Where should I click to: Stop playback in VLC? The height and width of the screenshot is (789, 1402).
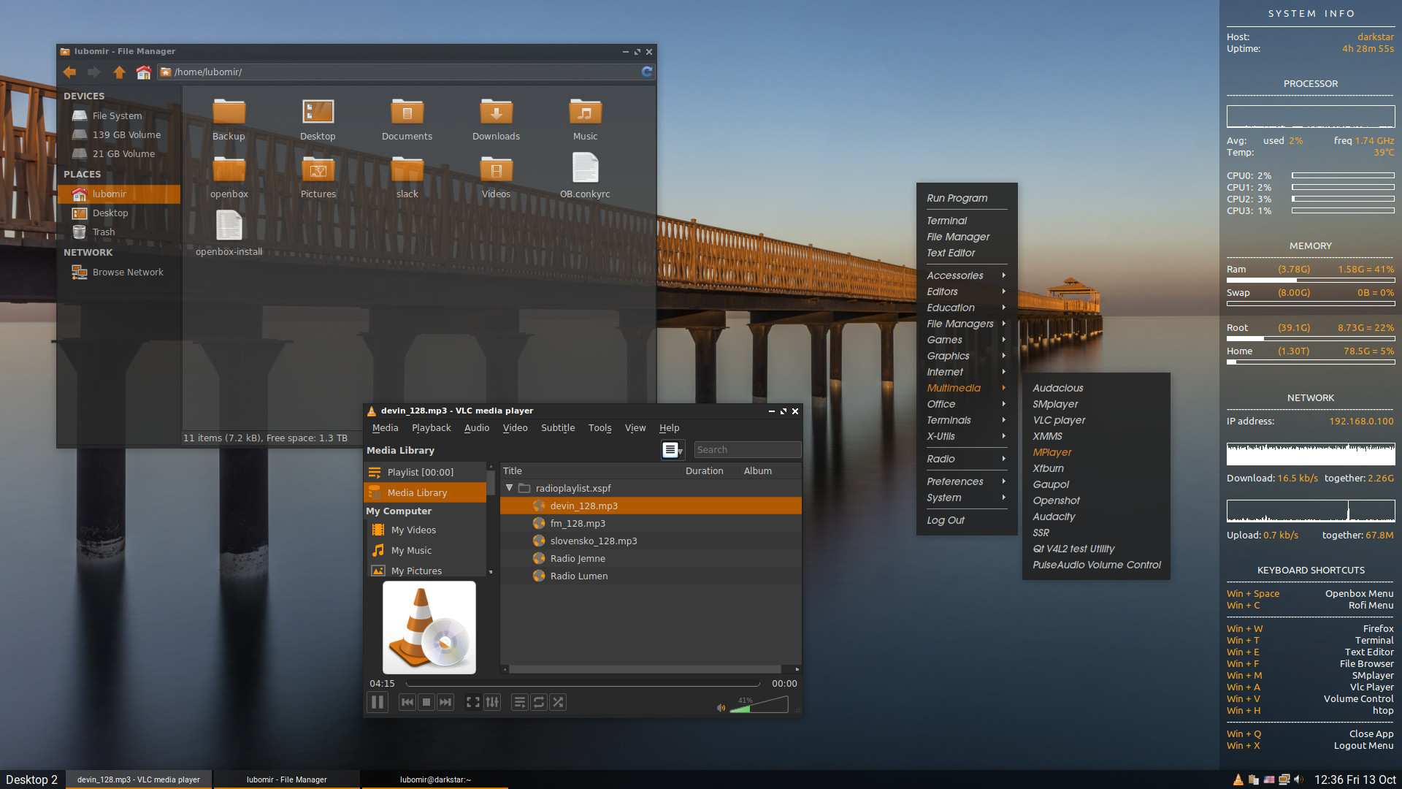(426, 702)
